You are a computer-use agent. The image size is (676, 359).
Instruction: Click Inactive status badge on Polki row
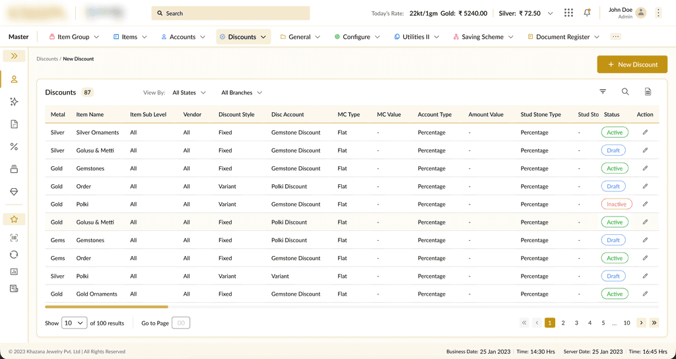click(617, 204)
